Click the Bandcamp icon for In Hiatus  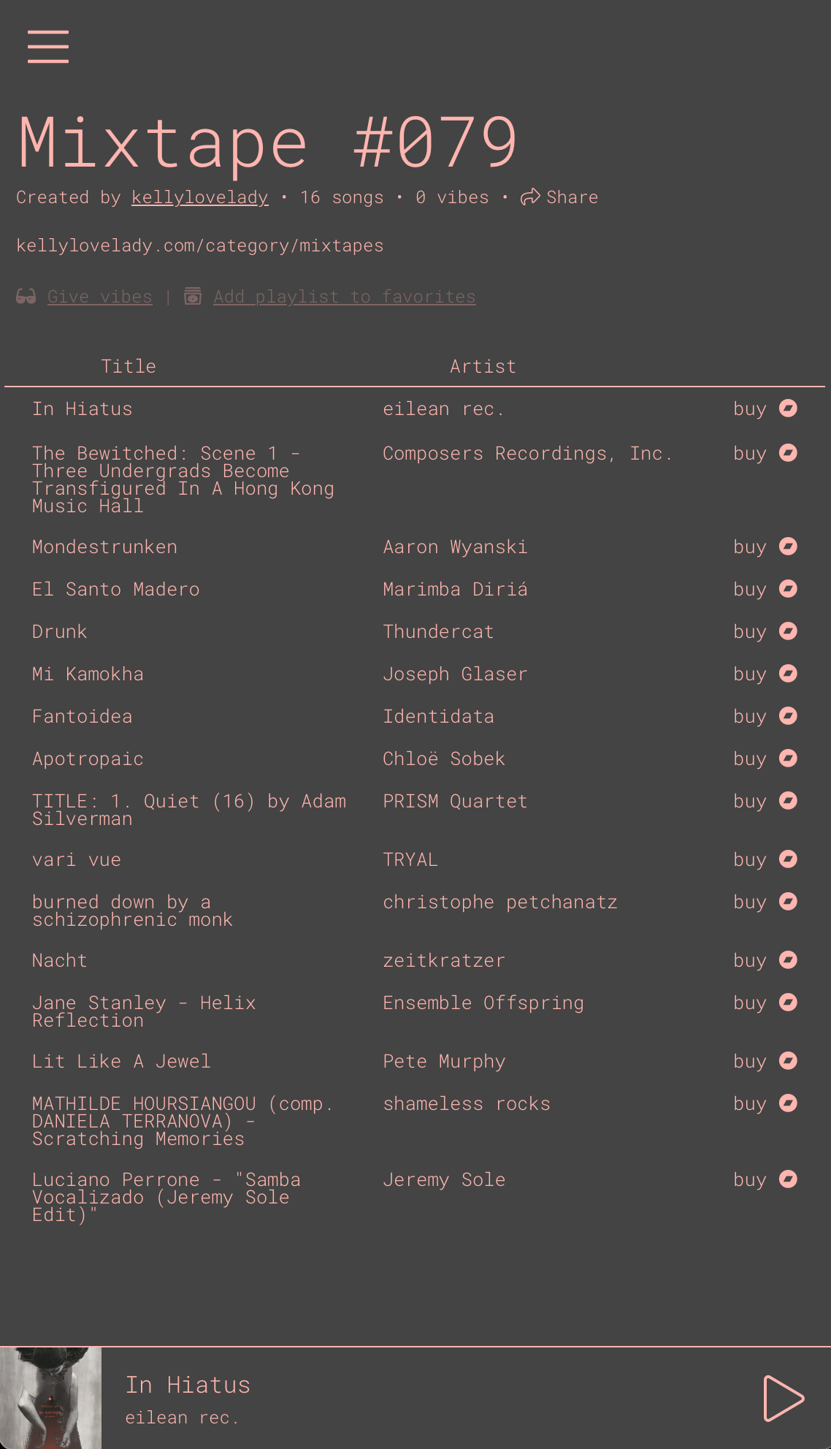[788, 408]
